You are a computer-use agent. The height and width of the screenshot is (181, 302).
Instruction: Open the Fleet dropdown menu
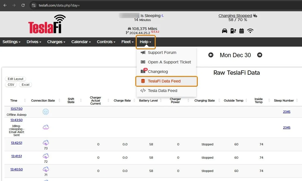click(x=127, y=42)
